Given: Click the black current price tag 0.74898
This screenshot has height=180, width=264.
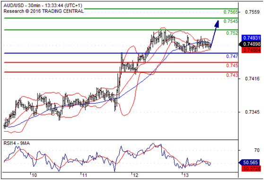Looking at the screenshot, I should [x=250, y=44].
